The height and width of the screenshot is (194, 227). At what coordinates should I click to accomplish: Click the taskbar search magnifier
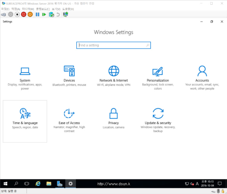click(16, 184)
